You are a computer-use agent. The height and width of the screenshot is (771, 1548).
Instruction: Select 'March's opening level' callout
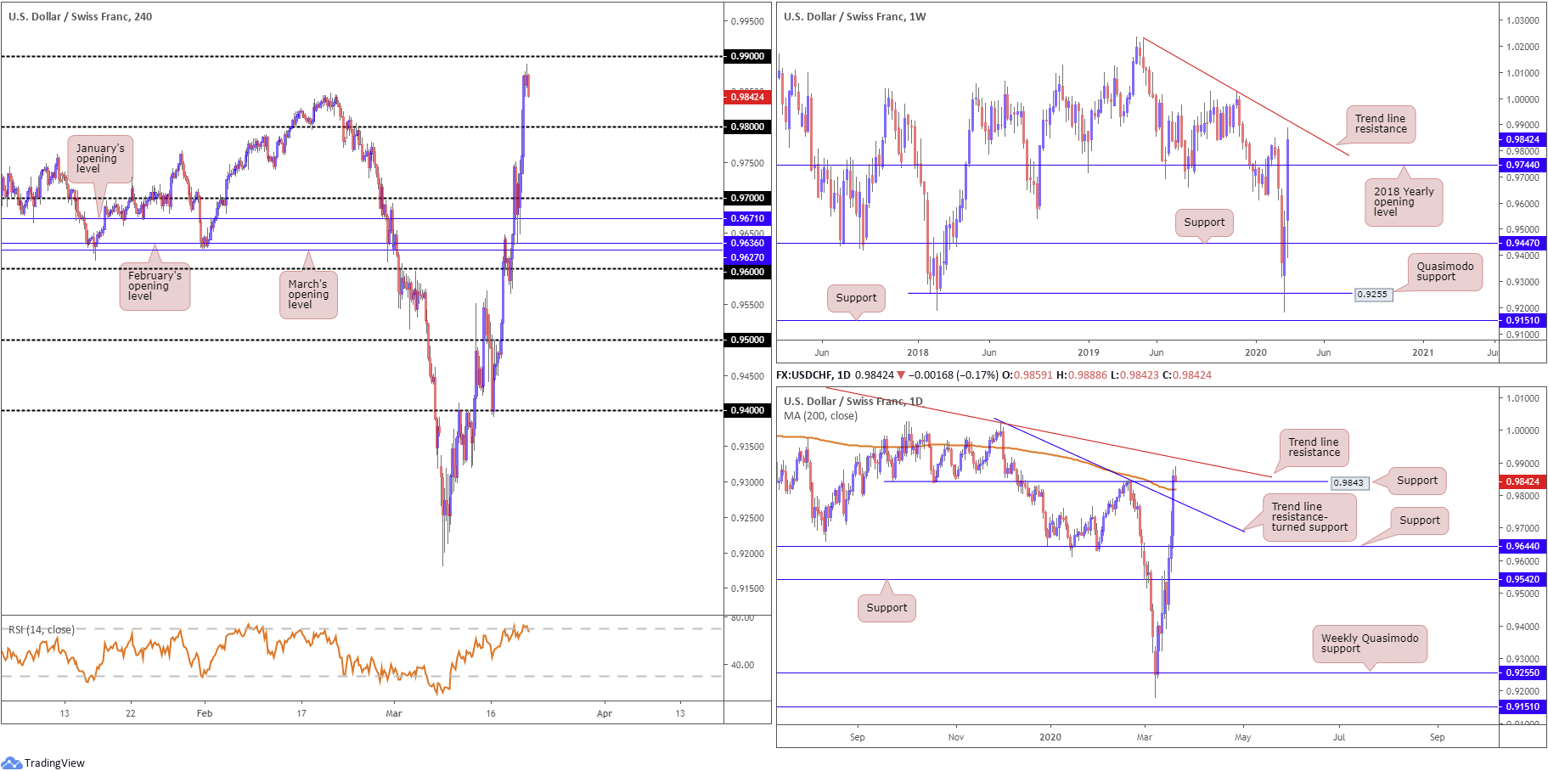coord(308,295)
